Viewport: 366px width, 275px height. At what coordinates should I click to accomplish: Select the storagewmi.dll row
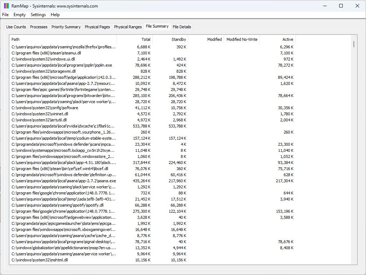[153, 71]
